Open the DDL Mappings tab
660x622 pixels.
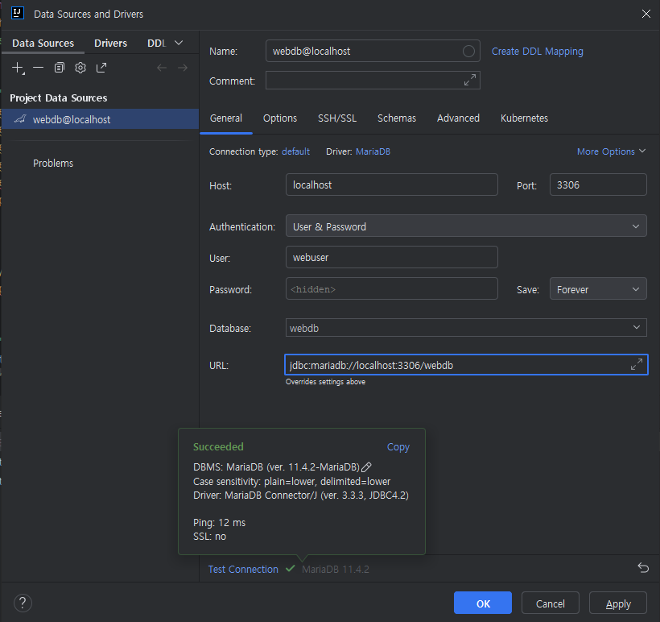[x=157, y=43]
